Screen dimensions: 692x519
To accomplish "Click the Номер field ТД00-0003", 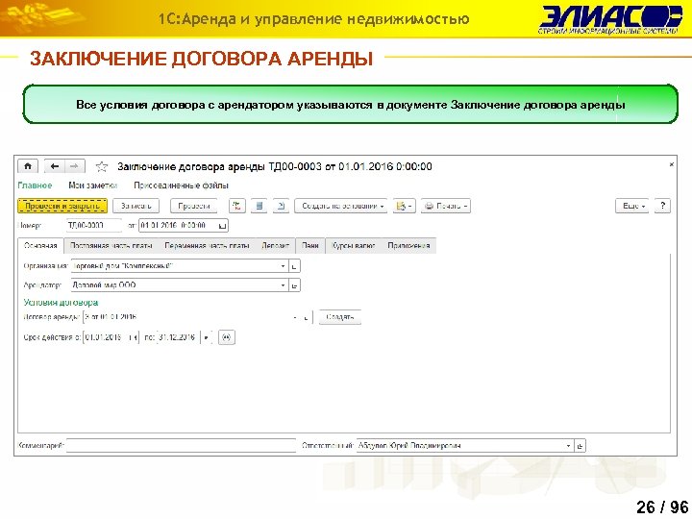I will tap(93, 226).
